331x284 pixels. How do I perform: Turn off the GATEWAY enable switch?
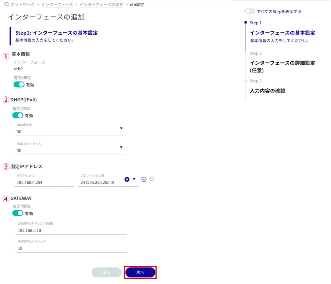tap(18, 213)
